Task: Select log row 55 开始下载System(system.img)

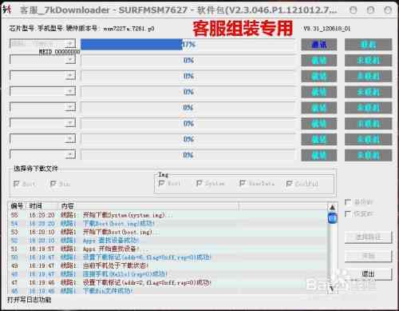Action: pos(168,215)
